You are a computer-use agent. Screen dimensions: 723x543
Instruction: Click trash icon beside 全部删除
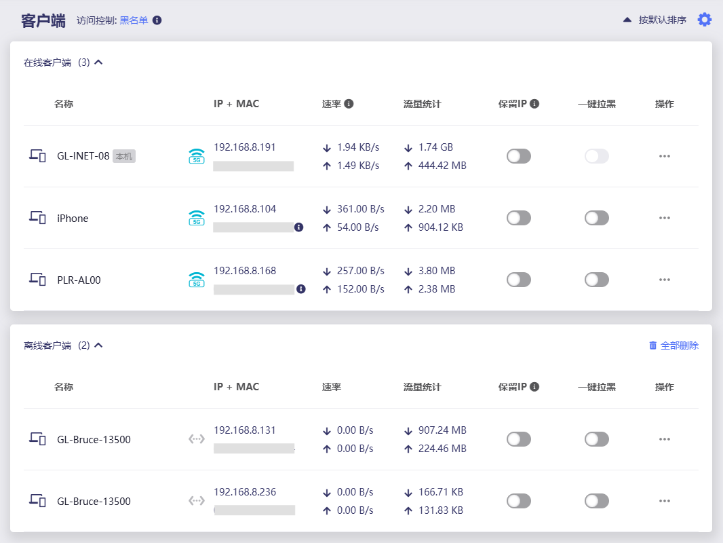click(x=653, y=345)
